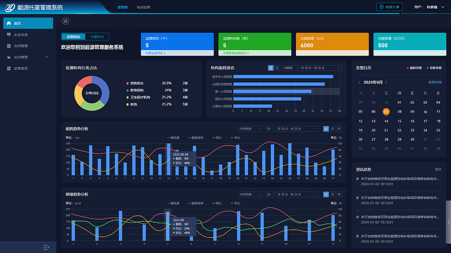Image resolution: width=451 pixels, height=253 pixels.
Task: Open 企业名录 in the sidebar
Action: point(28,34)
